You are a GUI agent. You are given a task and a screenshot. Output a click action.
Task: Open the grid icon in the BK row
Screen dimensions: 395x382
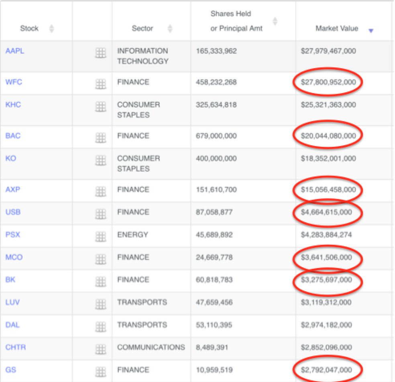(101, 282)
